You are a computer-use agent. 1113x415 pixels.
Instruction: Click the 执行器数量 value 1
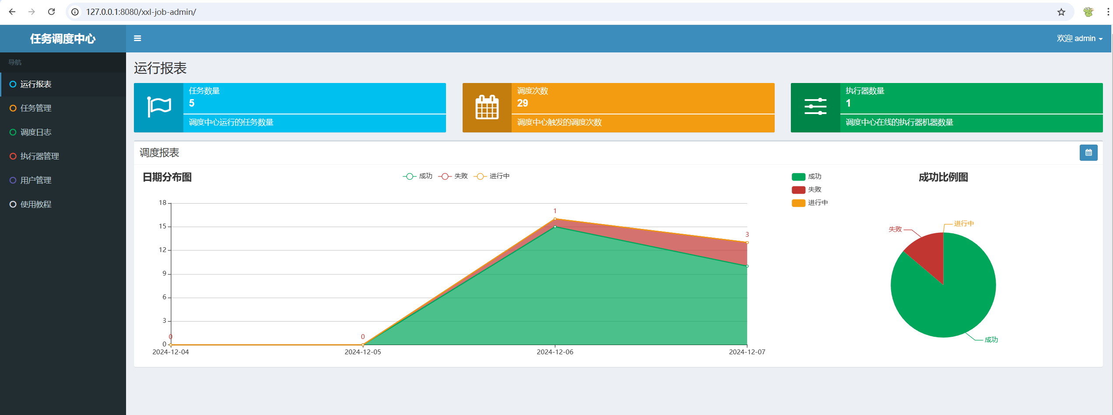tap(848, 103)
